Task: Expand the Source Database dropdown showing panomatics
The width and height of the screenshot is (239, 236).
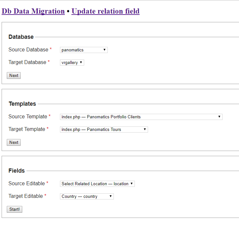Action: [x=84, y=50]
